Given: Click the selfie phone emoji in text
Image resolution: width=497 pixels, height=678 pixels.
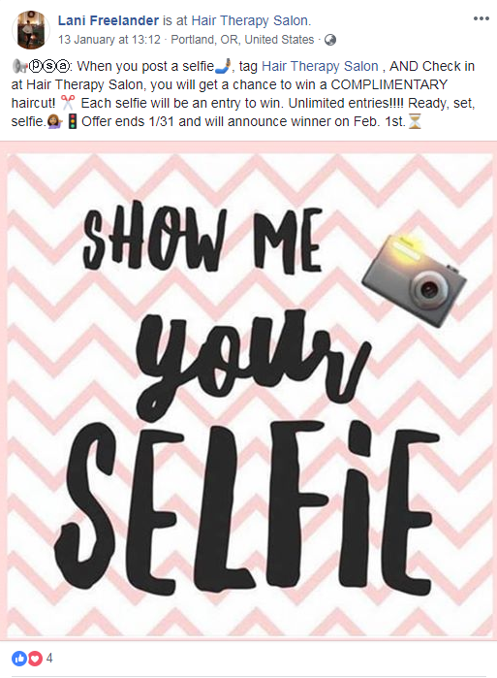Looking at the screenshot, I should [223, 66].
